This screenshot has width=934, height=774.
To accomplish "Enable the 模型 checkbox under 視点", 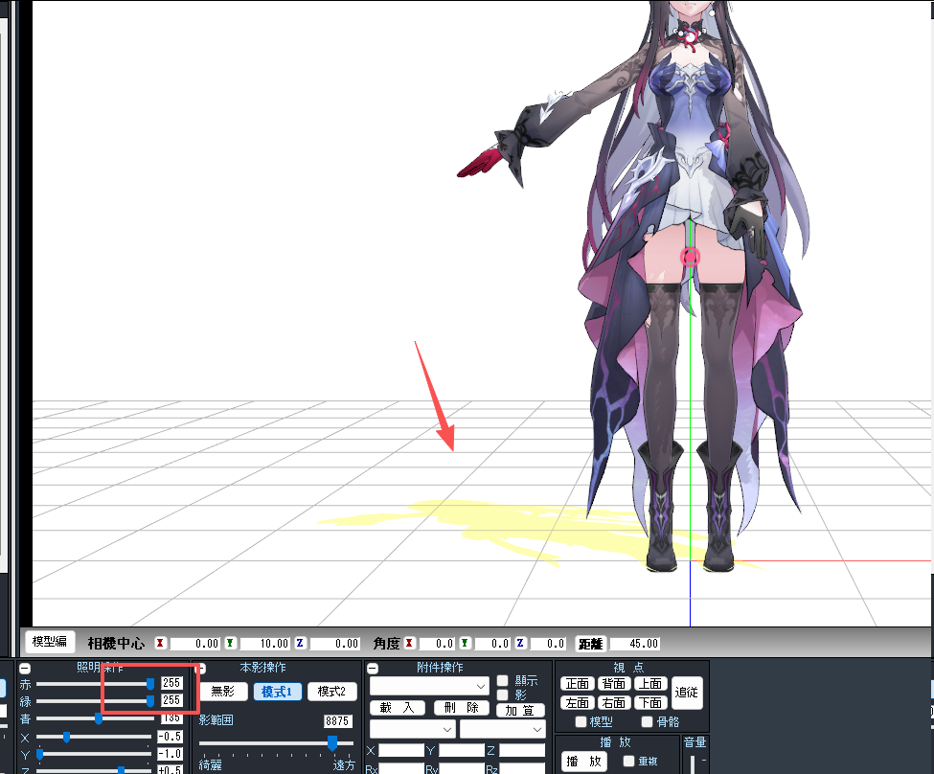I will 581,722.
